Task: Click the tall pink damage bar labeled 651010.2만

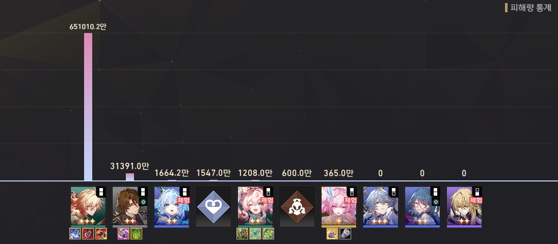Action: click(88, 107)
